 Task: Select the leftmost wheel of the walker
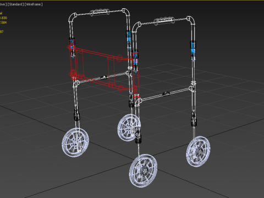pos(75,142)
